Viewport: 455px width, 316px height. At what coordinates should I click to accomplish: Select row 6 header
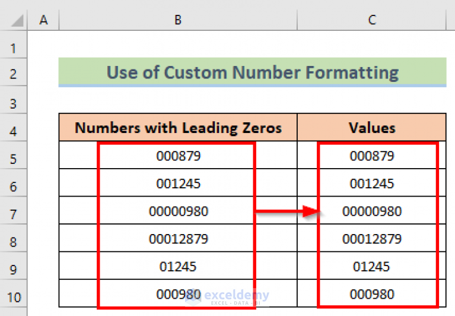pos(14,183)
